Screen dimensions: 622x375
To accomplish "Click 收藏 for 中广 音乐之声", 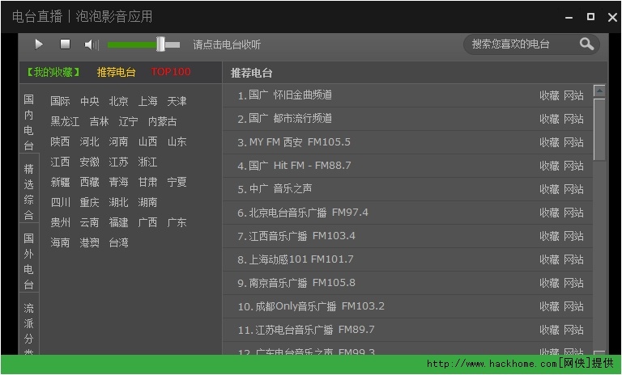I will pos(549,189).
